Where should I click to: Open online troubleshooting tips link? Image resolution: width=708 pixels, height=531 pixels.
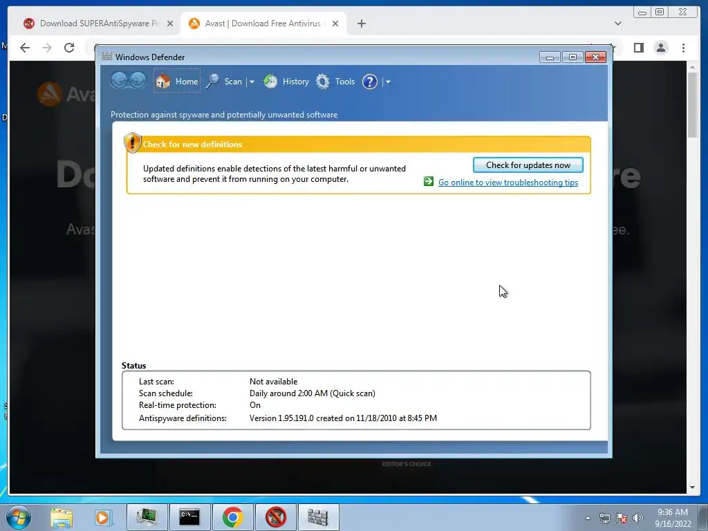[x=508, y=183]
